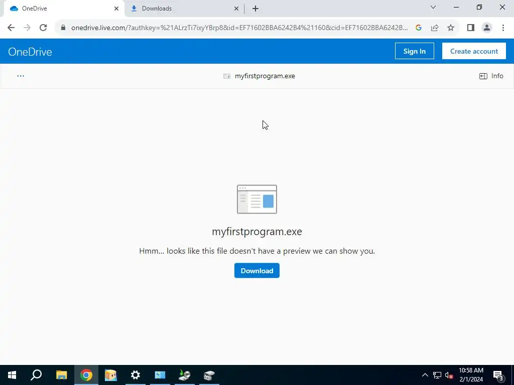
Task: Click the Google icon in the address bar
Action: click(x=418, y=28)
